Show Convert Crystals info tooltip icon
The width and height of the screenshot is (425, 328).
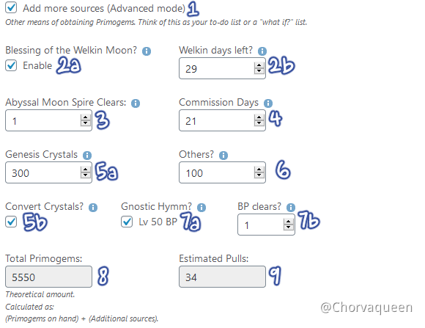click(93, 208)
